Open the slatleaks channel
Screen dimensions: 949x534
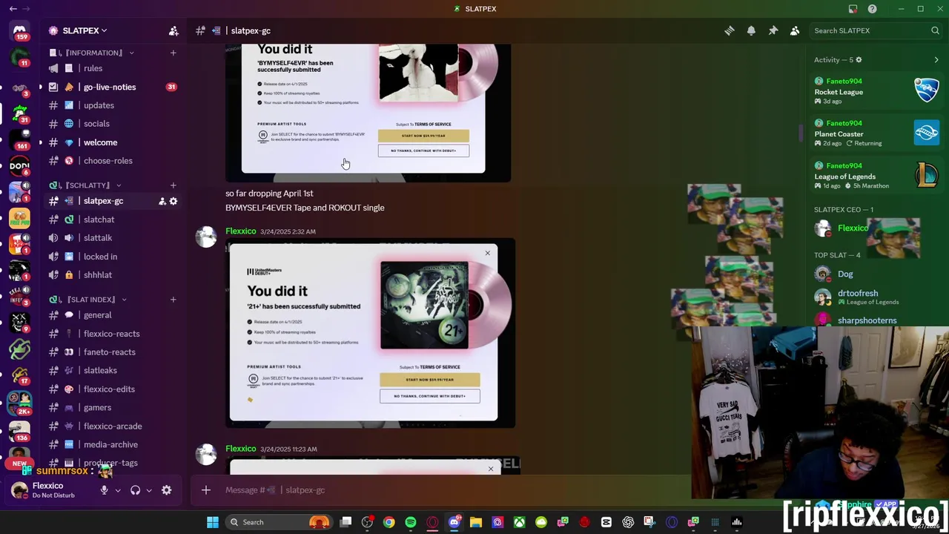click(x=113, y=370)
